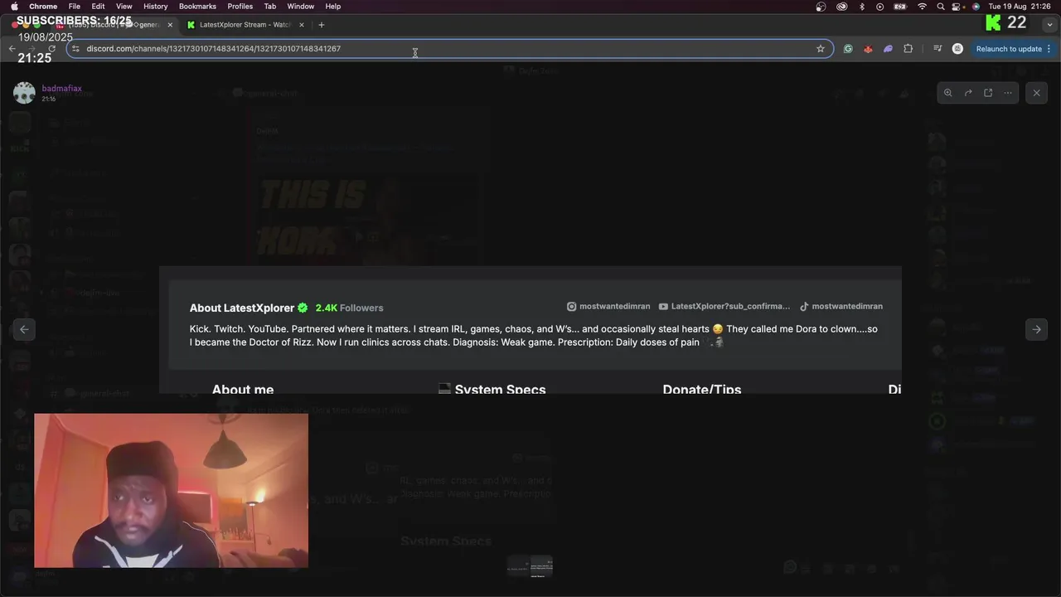Open the History menu
1061x597 pixels.
[x=155, y=7]
